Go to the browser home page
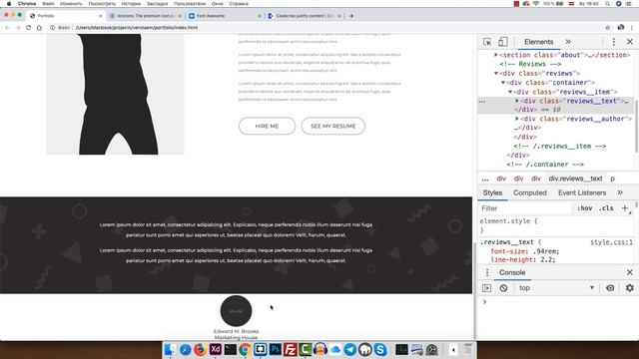The width and height of the screenshot is (639, 359). tap(39, 28)
